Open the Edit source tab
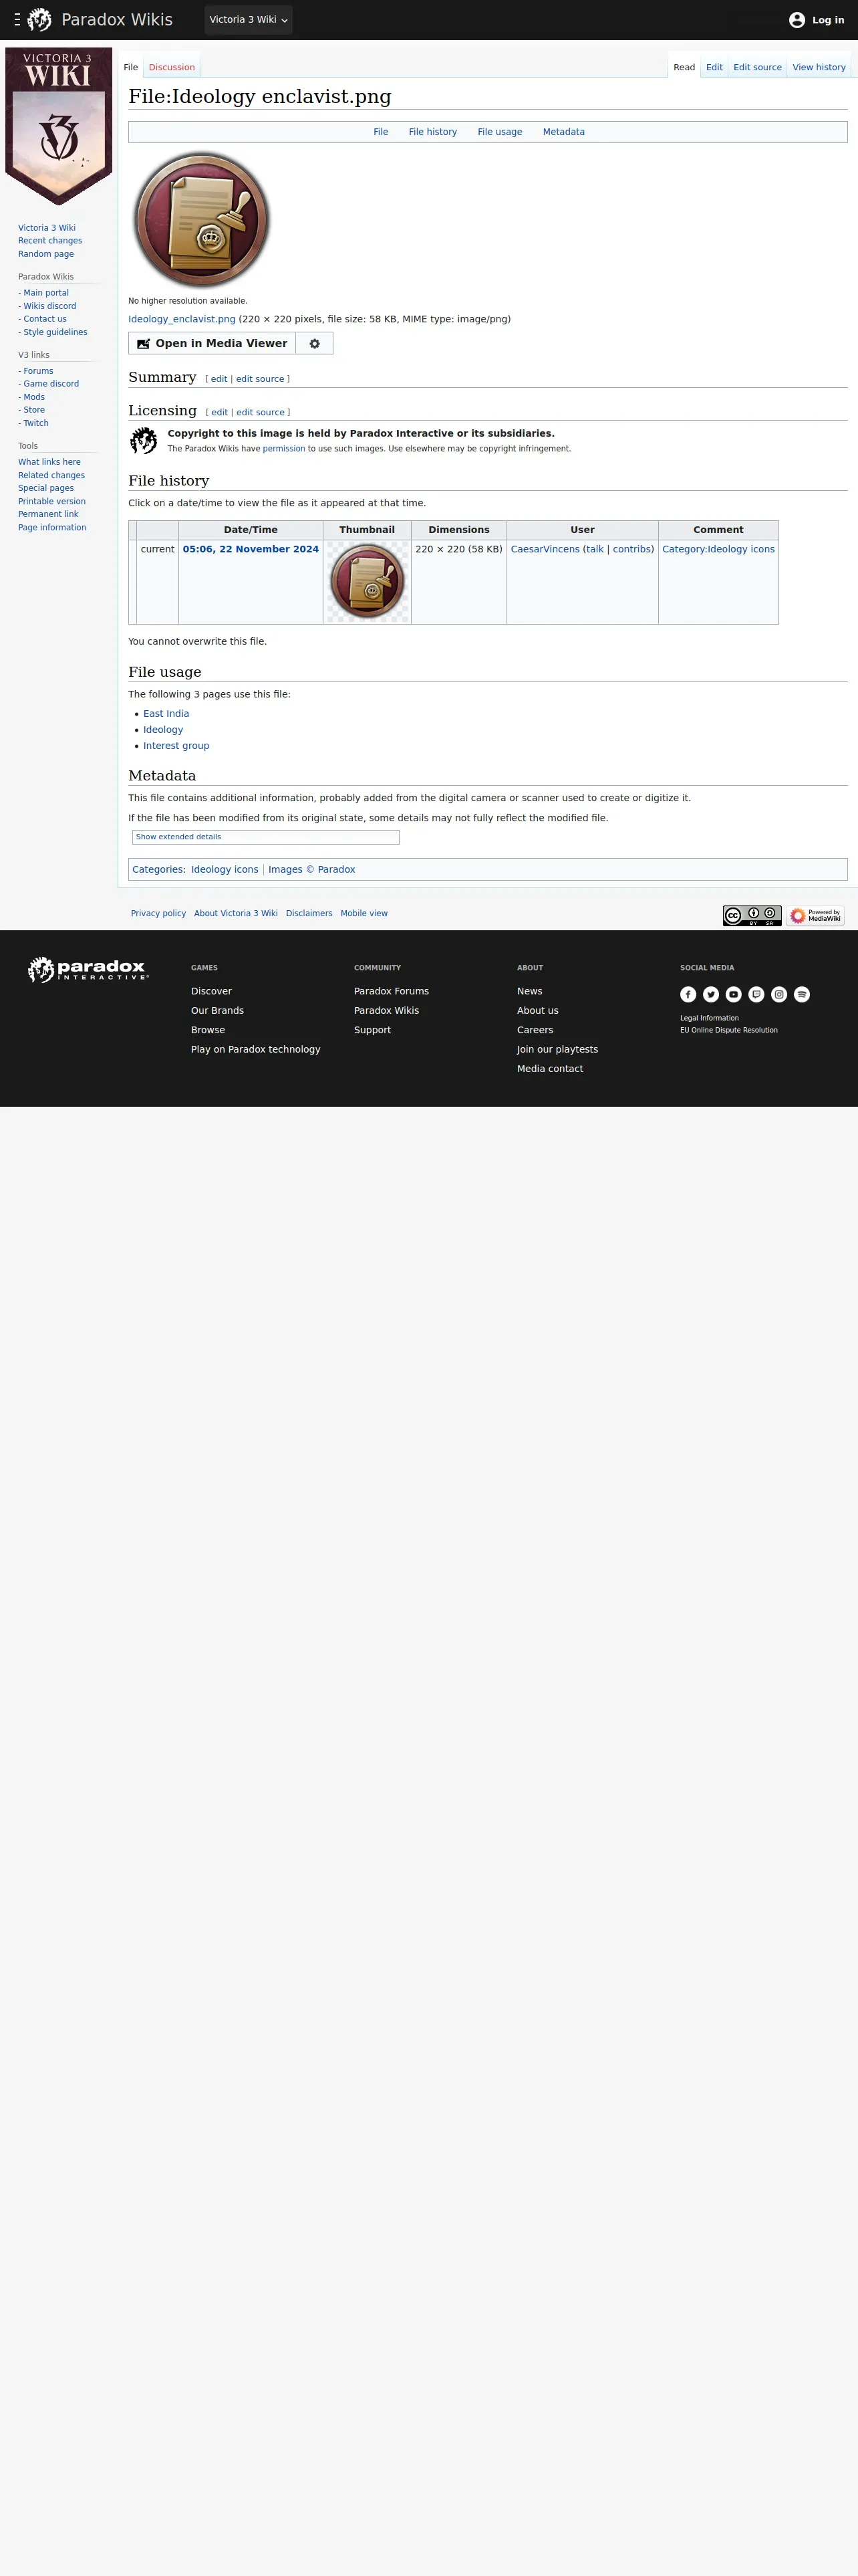 tap(757, 67)
